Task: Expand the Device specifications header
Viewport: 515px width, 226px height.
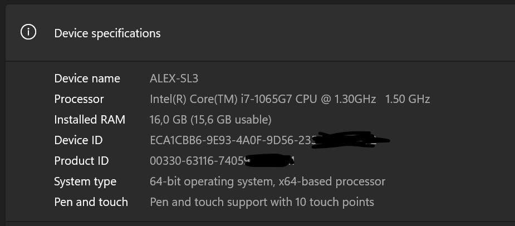Action: coord(107,33)
